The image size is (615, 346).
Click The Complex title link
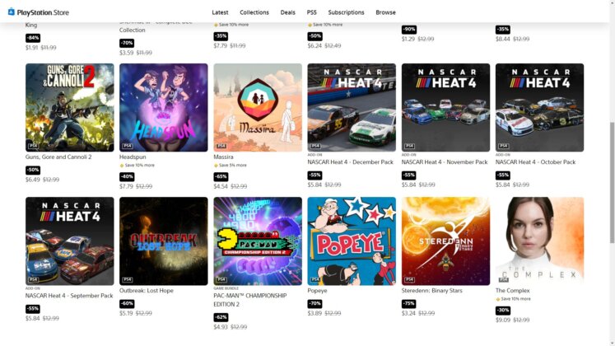(x=512, y=291)
